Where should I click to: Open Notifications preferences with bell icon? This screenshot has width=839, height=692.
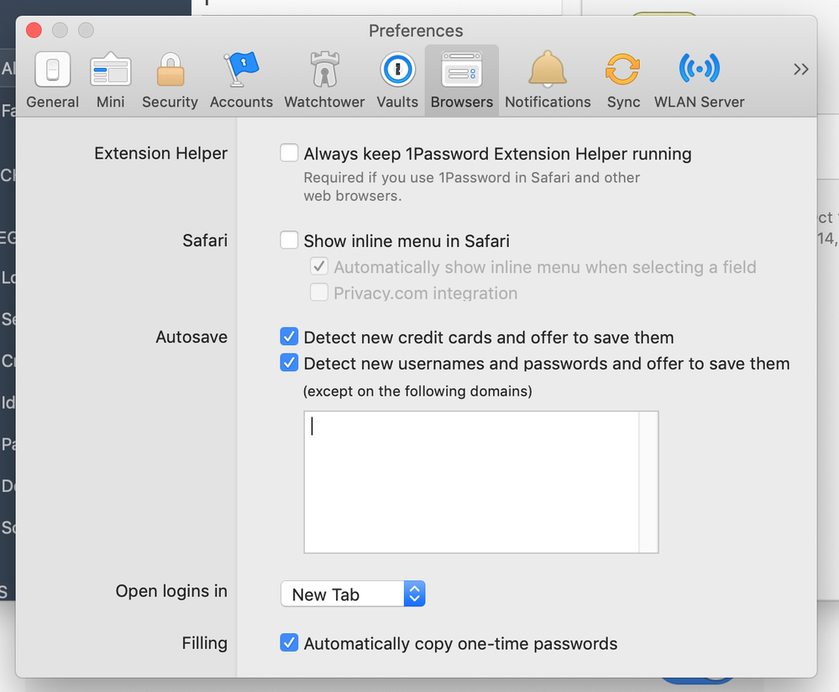(x=548, y=81)
